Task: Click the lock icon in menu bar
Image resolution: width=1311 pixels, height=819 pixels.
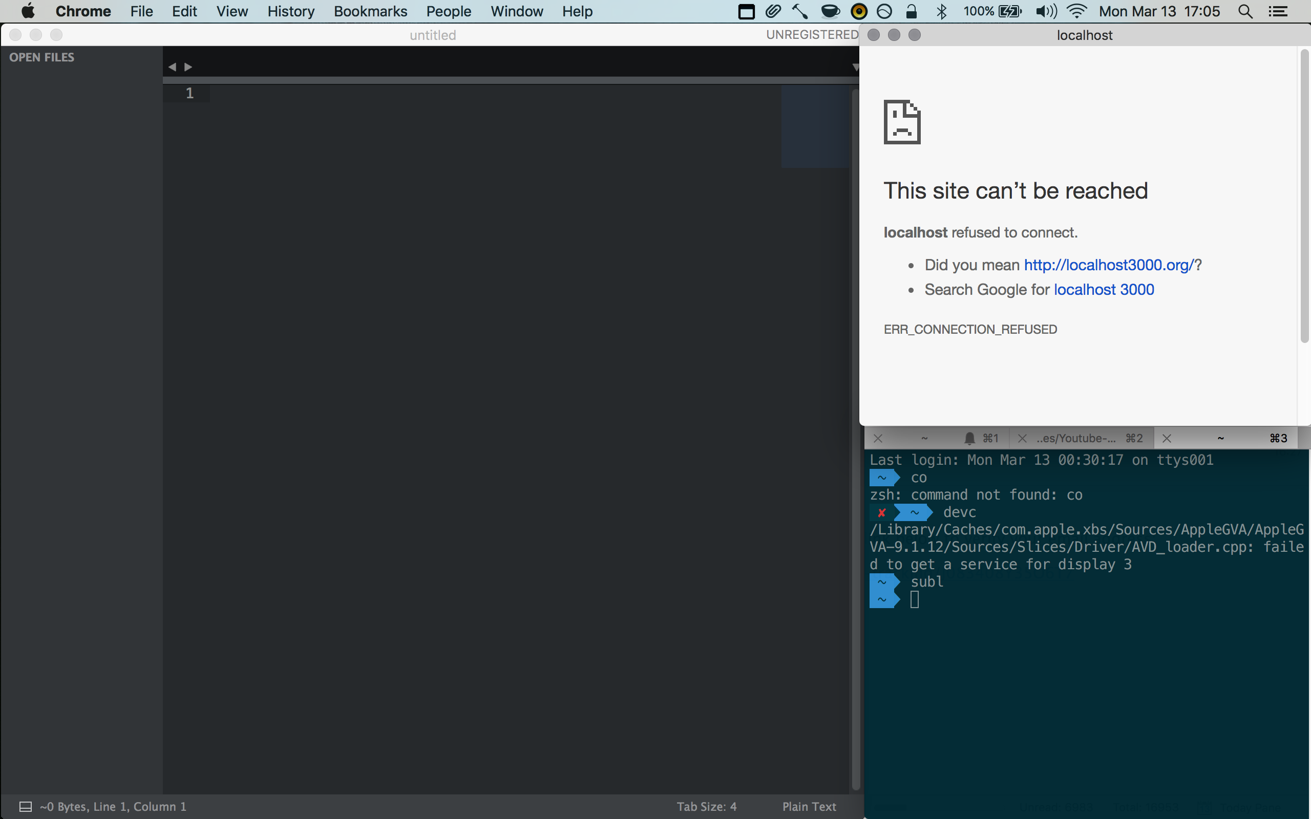Action: pos(911,11)
